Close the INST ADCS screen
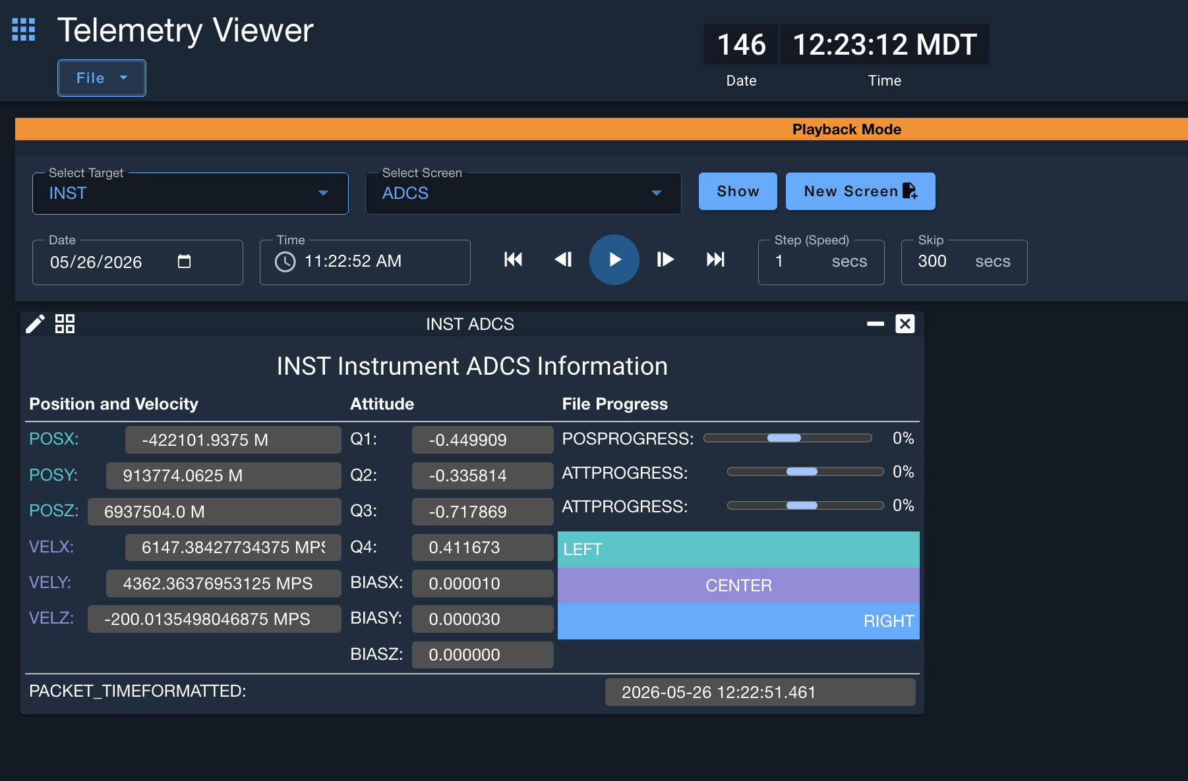The width and height of the screenshot is (1188, 781). [905, 324]
